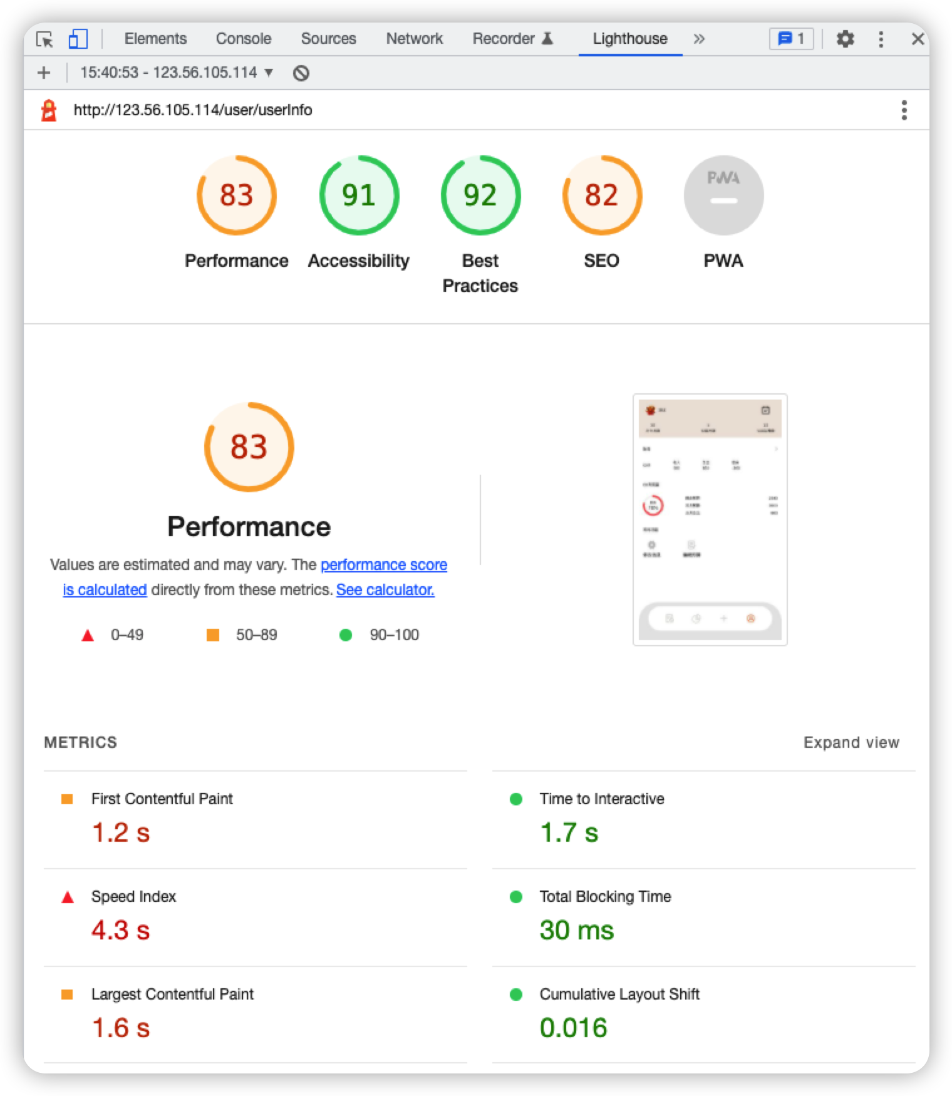
Task: Close the DevTools panel
Action: (918, 39)
